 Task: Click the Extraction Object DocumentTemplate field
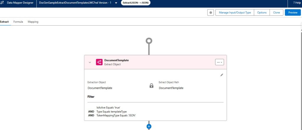pos(100,88)
